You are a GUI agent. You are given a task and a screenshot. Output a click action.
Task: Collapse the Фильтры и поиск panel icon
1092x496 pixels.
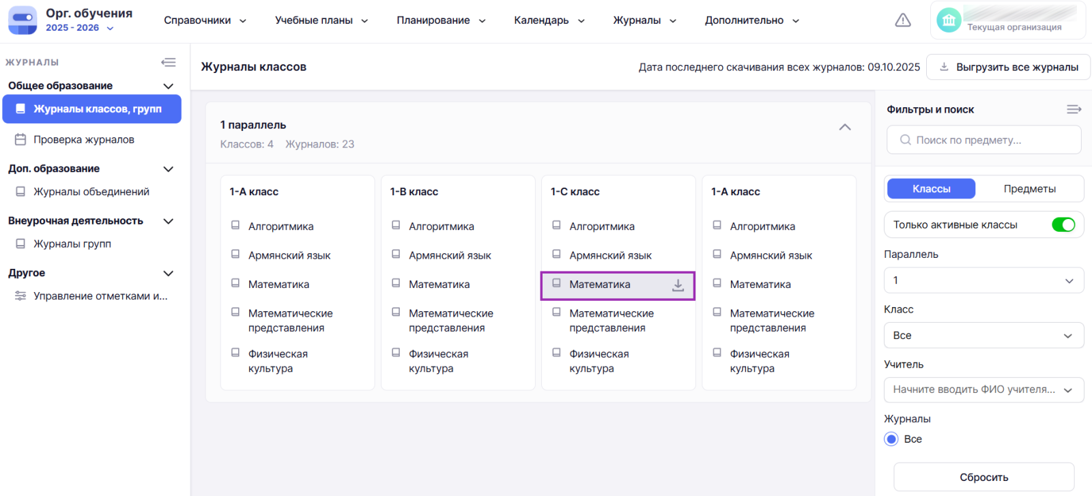pyautogui.click(x=1074, y=109)
